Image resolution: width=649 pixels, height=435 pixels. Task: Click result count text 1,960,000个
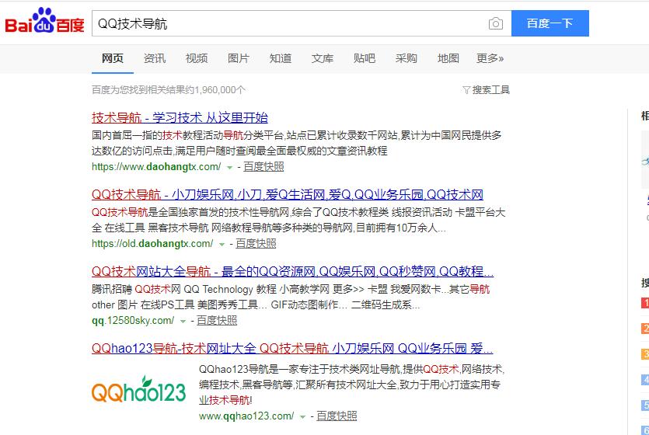point(220,90)
